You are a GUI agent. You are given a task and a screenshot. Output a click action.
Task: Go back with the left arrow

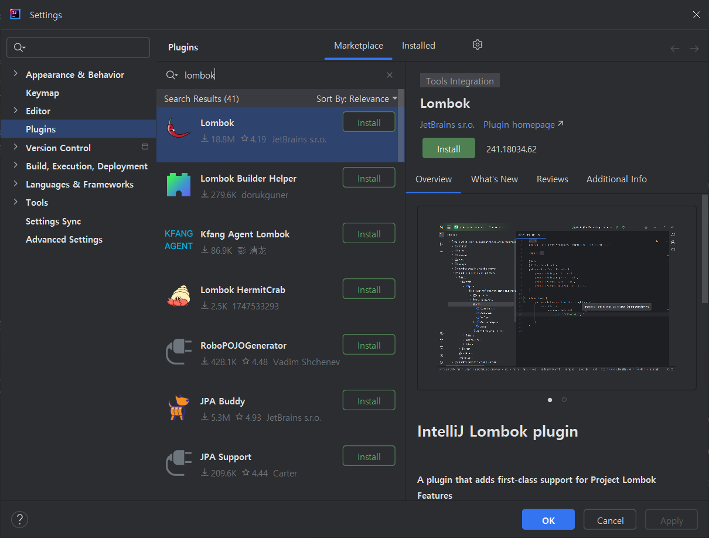tap(675, 49)
